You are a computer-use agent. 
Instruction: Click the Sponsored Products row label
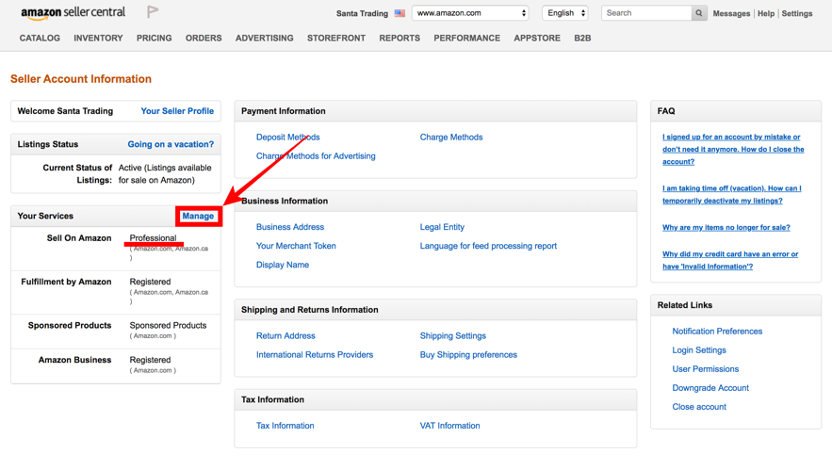[70, 325]
